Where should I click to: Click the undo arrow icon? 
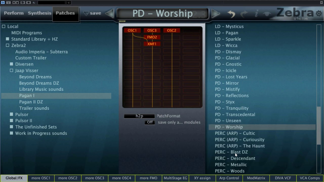(231, 14)
